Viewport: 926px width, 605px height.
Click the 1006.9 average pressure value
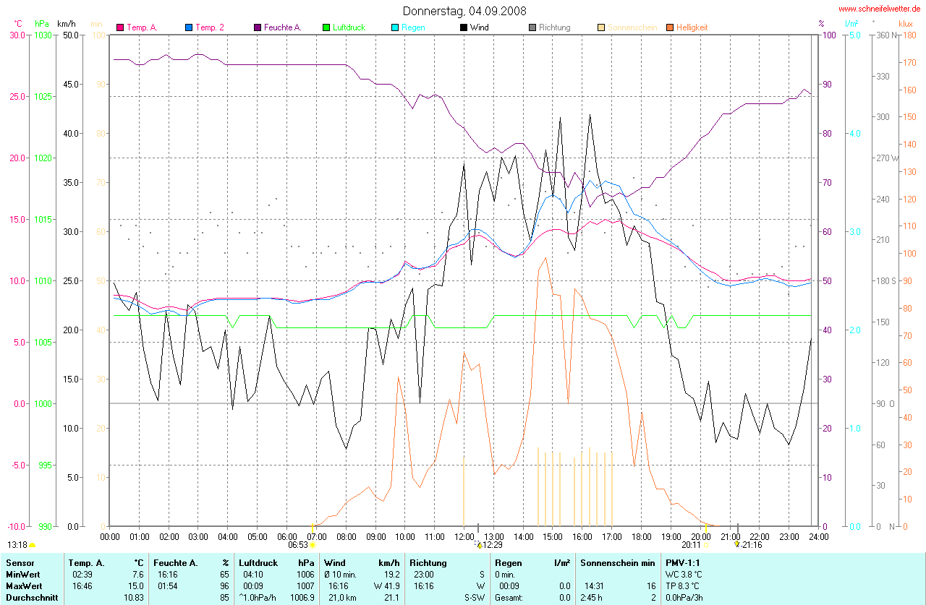tap(303, 598)
